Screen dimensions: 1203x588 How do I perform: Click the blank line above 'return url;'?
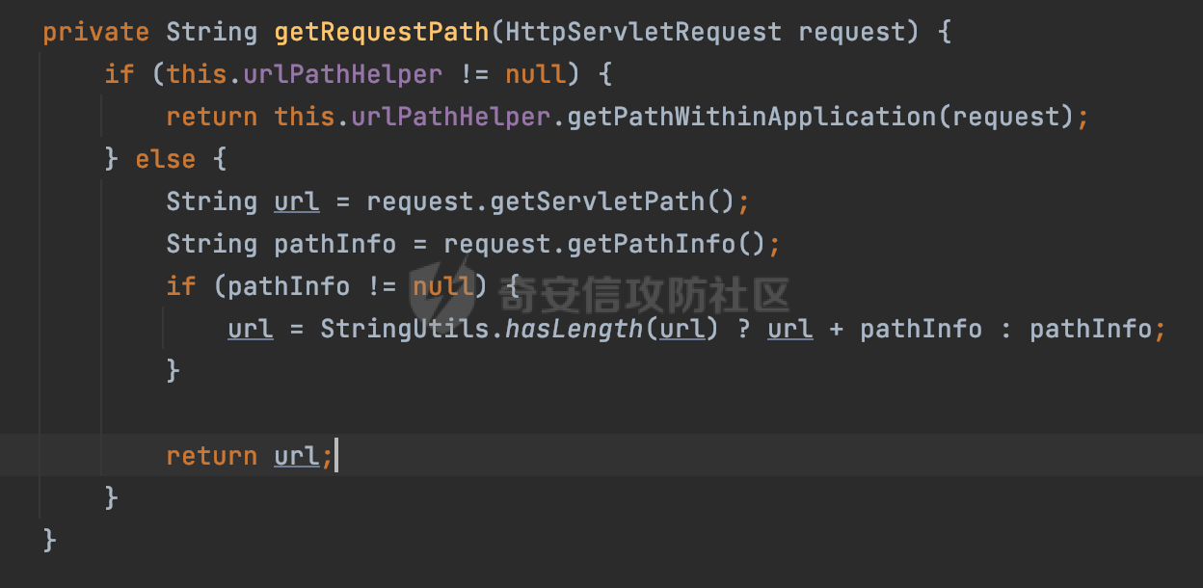click(x=578, y=414)
